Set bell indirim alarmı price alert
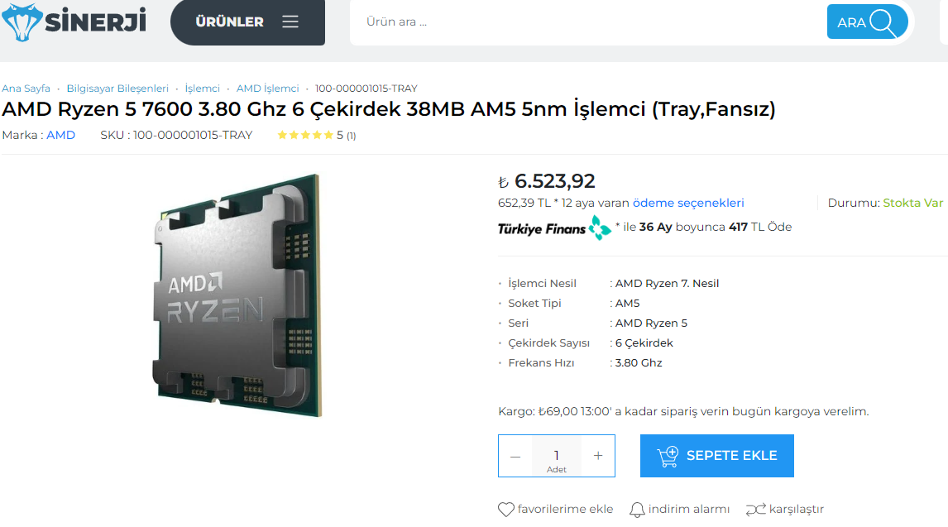 click(x=637, y=510)
